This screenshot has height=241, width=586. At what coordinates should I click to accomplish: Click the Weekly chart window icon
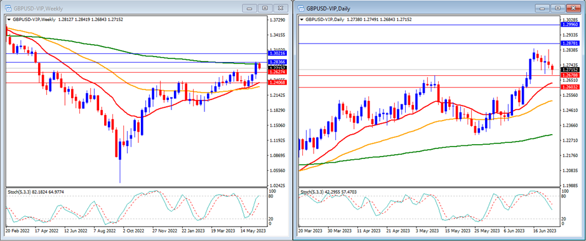tap(8, 8)
